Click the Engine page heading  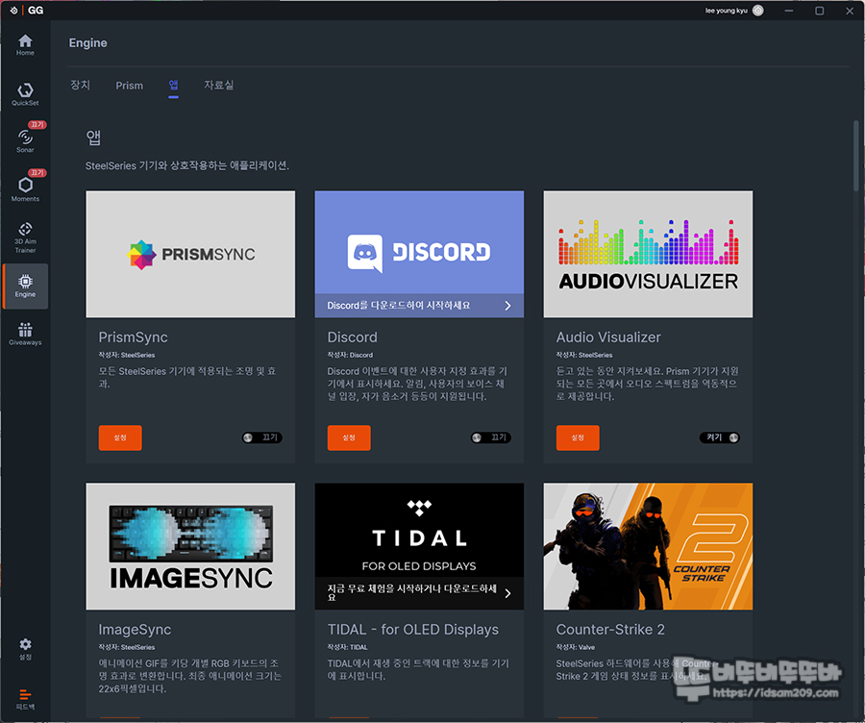tap(87, 43)
